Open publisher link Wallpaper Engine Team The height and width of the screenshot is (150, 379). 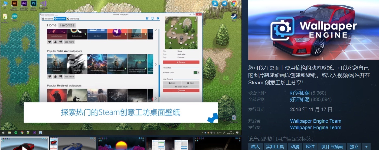pos(316,128)
